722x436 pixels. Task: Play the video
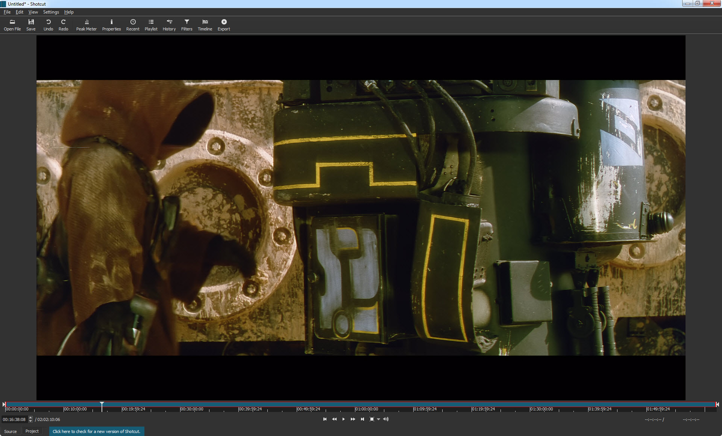(343, 419)
